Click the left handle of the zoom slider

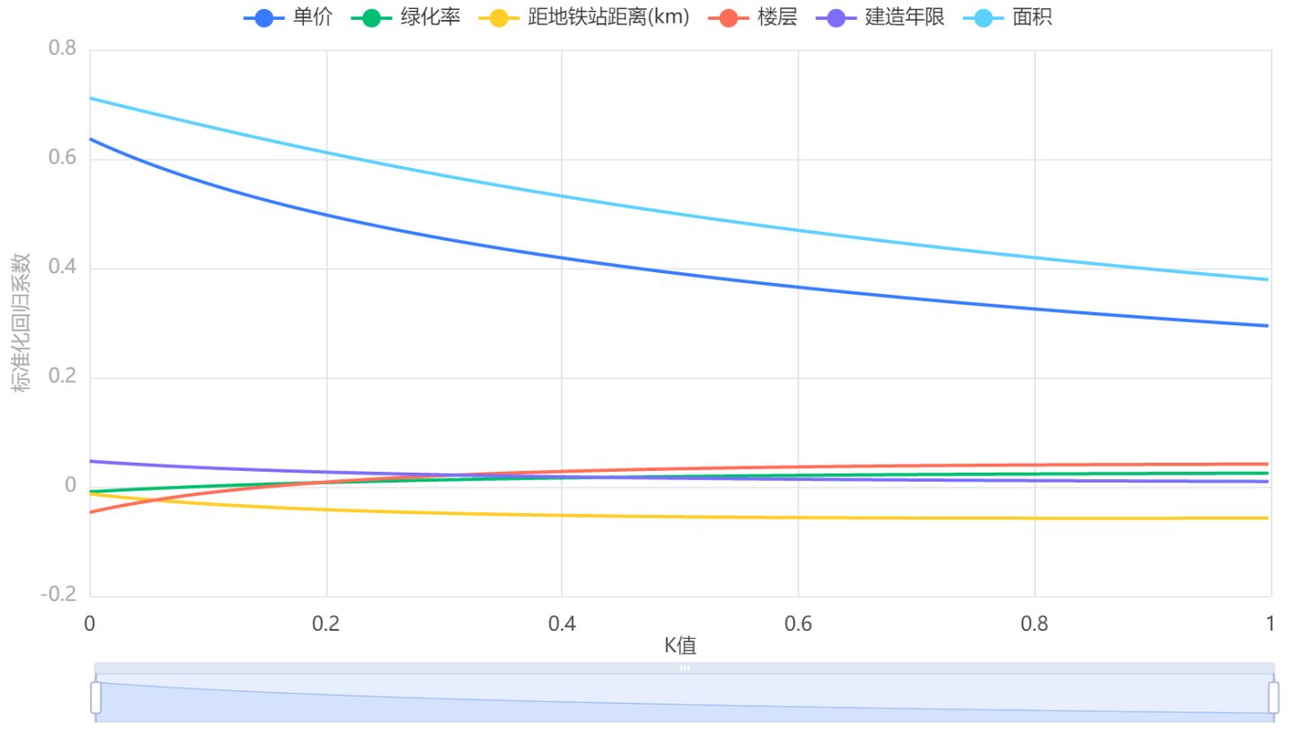click(x=96, y=697)
